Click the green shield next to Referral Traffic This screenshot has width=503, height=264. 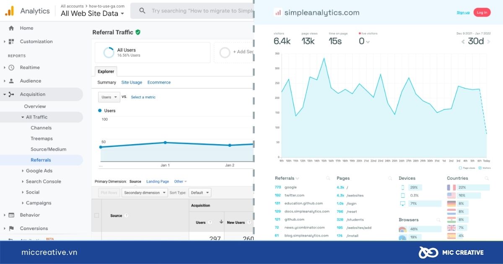point(138,32)
